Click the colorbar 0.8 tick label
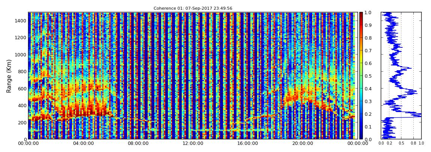 tap(369, 38)
